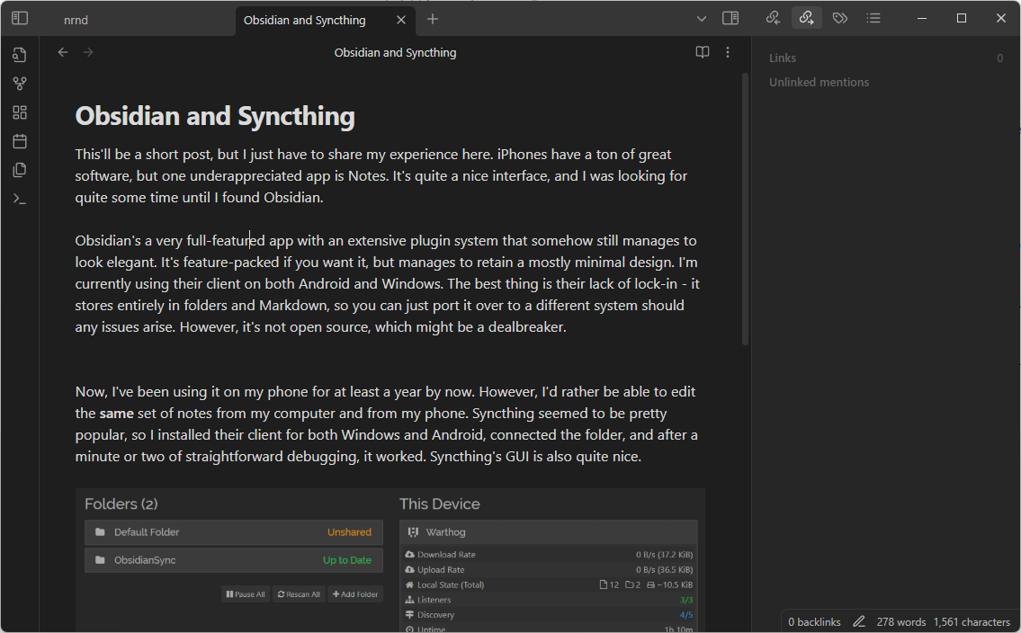Click the "This Device" heading in image

440,504
